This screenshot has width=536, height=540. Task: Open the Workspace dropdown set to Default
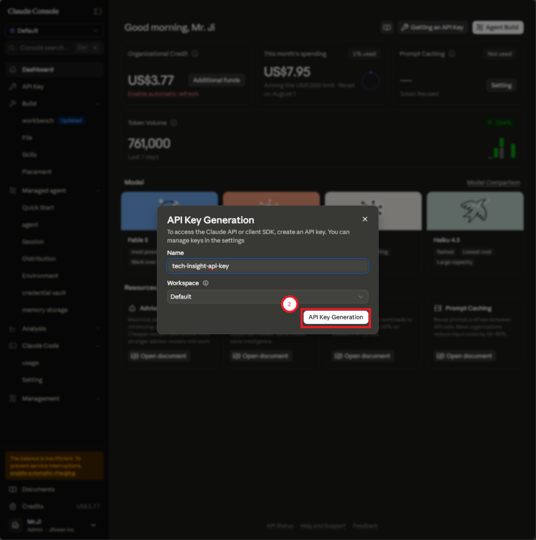267,296
